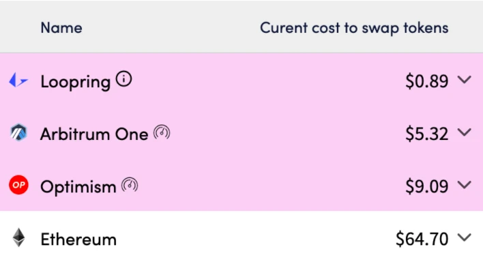Open the Ethereum name link
Image resolution: width=483 pixels, height=260 pixels.
[x=78, y=240]
